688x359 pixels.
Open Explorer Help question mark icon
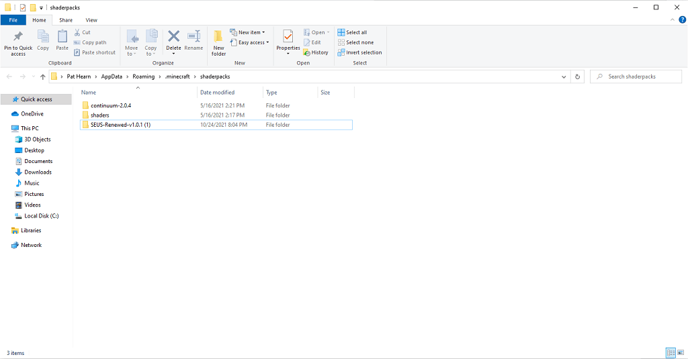coord(683,19)
